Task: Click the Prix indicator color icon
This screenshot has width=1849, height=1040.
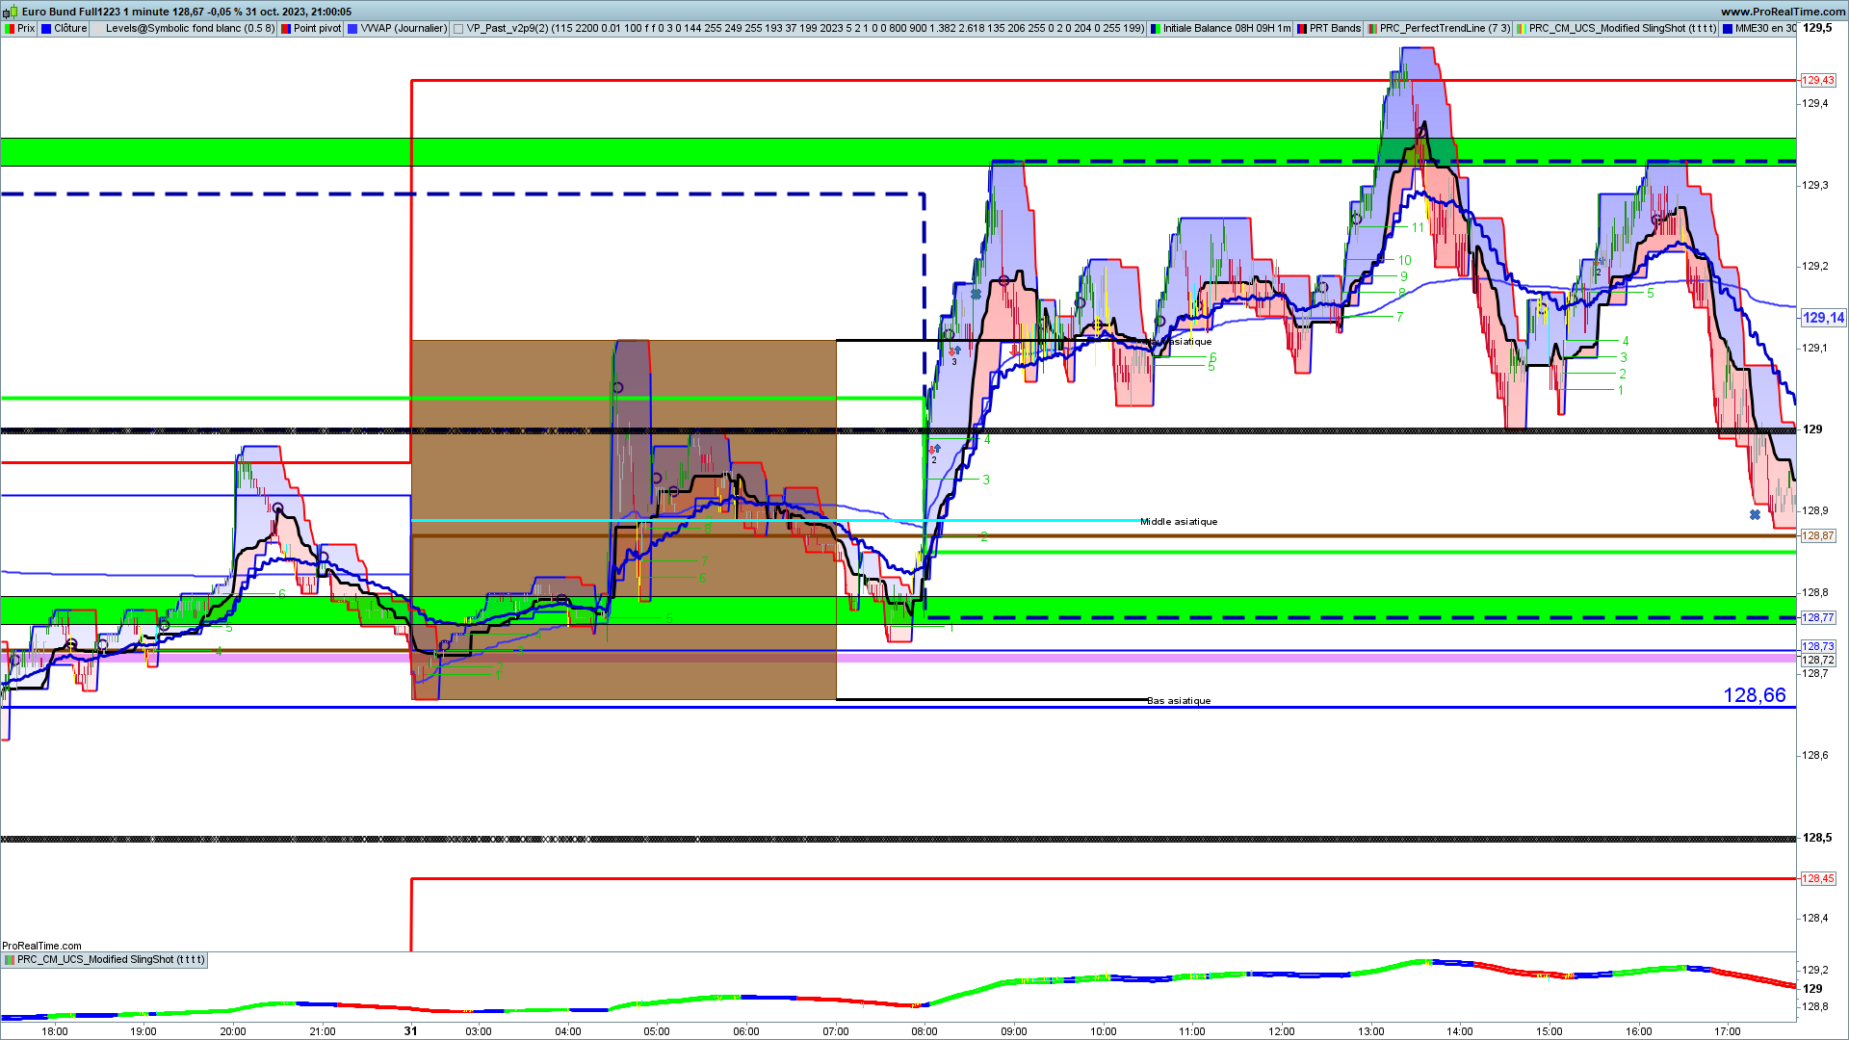Action: click(10, 29)
